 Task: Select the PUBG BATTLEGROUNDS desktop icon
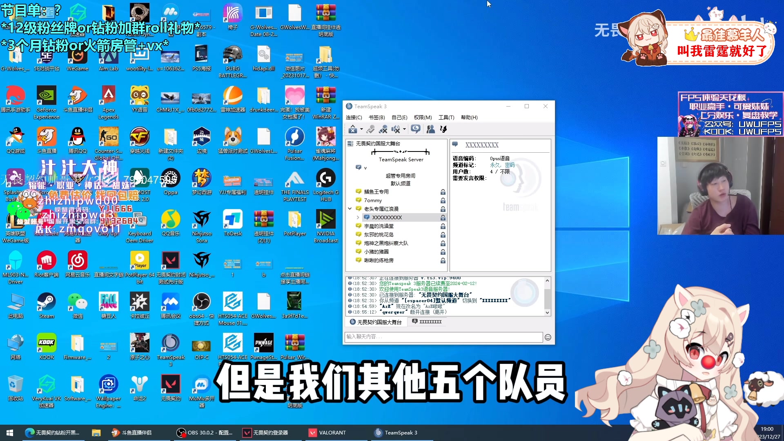pos(233,61)
